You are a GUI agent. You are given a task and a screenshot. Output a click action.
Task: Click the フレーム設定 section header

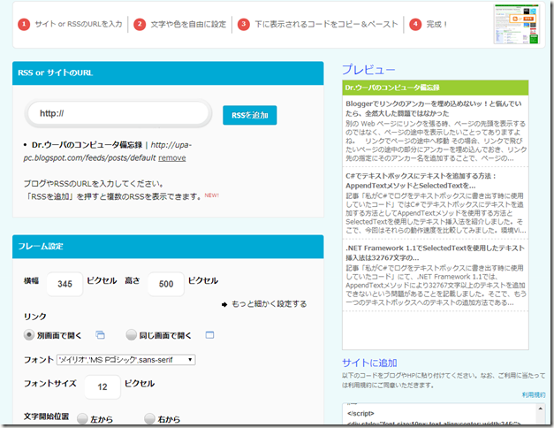(x=168, y=246)
